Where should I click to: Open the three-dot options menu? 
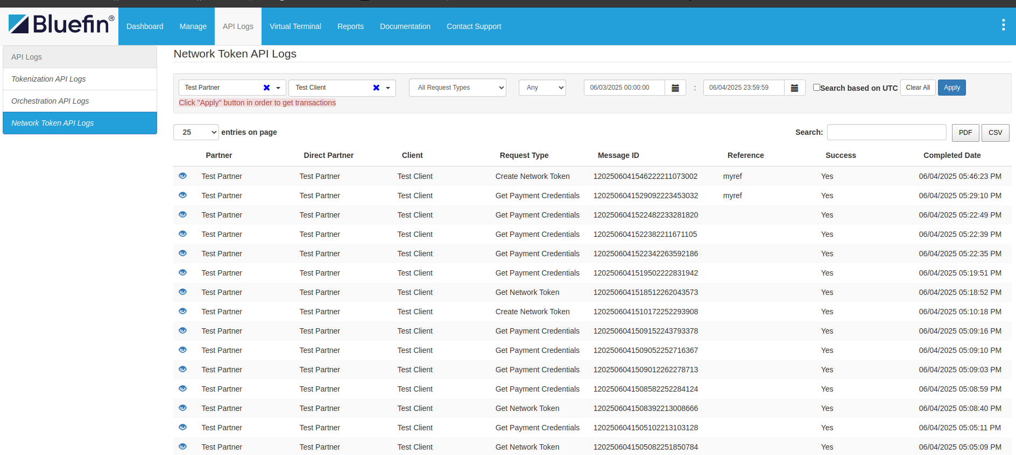[1003, 25]
